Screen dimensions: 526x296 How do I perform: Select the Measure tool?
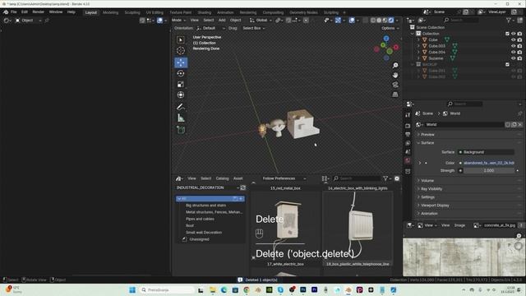click(x=181, y=118)
